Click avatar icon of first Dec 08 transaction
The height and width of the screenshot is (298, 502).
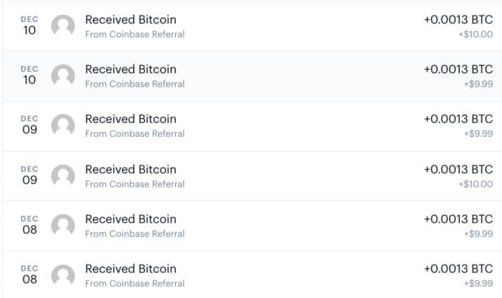63,226
